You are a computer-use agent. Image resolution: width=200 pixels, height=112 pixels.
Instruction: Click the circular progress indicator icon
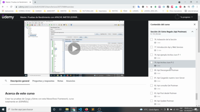click(177, 17)
